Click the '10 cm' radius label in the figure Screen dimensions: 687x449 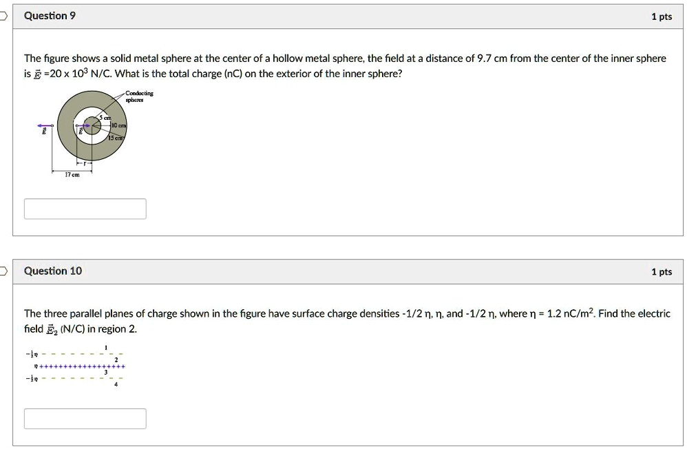point(118,125)
